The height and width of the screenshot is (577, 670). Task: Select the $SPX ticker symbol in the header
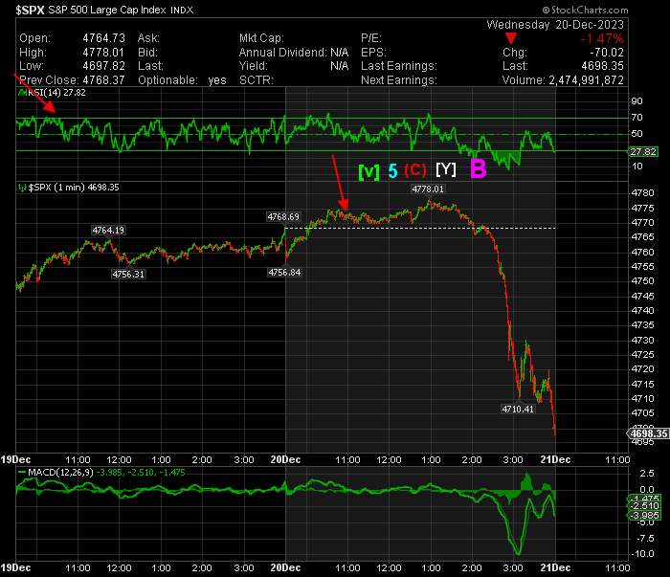30,11
